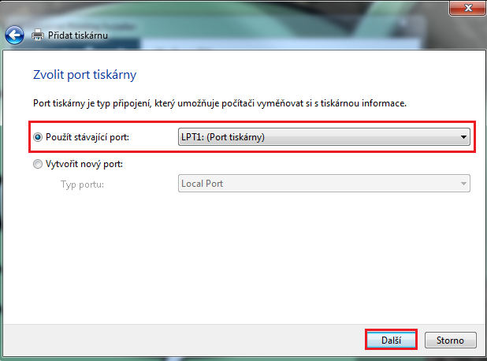Click the printer icon beside Přidat tiskárnu
The width and height of the screenshot is (487, 361).
(38, 35)
